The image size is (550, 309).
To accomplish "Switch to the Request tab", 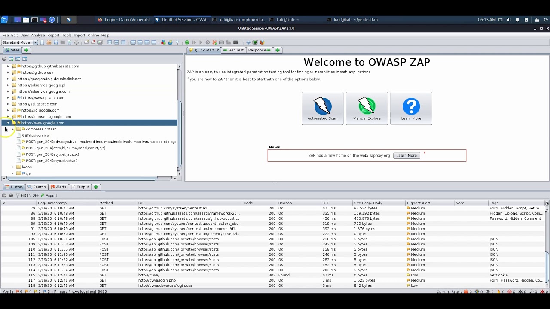I will pos(234,50).
